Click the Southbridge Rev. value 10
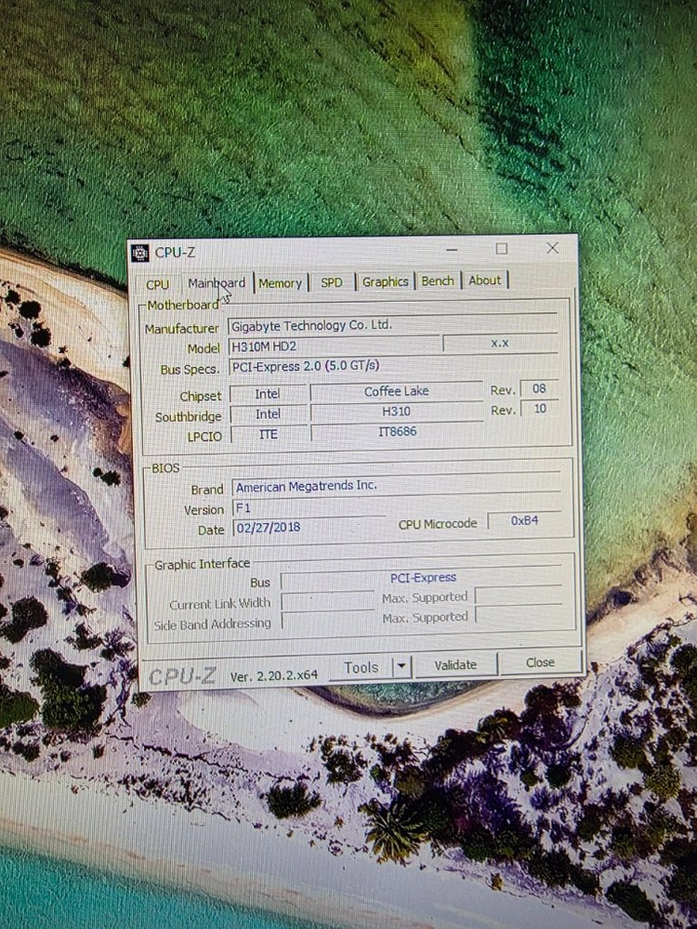This screenshot has width=697, height=929. pyautogui.click(x=539, y=409)
